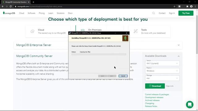
Task: Click the extension icon beside the star
Action: click(179, 6)
